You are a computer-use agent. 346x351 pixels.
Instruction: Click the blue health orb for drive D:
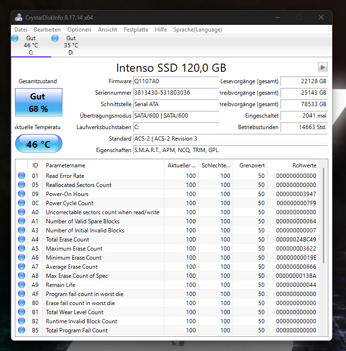pos(55,38)
